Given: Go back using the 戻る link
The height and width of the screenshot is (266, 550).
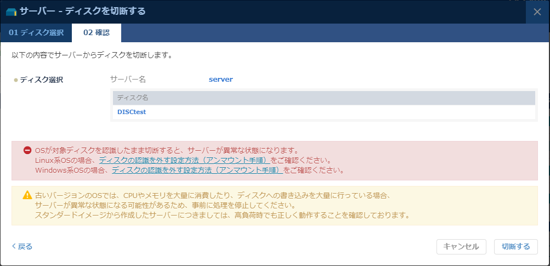Looking at the screenshot, I should 22,247.
